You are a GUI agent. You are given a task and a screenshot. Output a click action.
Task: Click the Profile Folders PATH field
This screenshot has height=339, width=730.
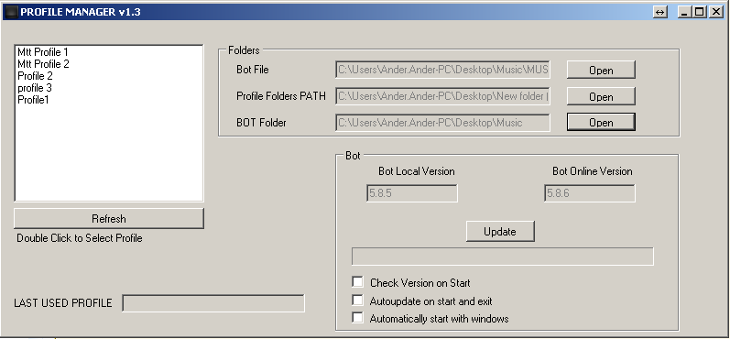pyautogui.click(x=442, y=96)
